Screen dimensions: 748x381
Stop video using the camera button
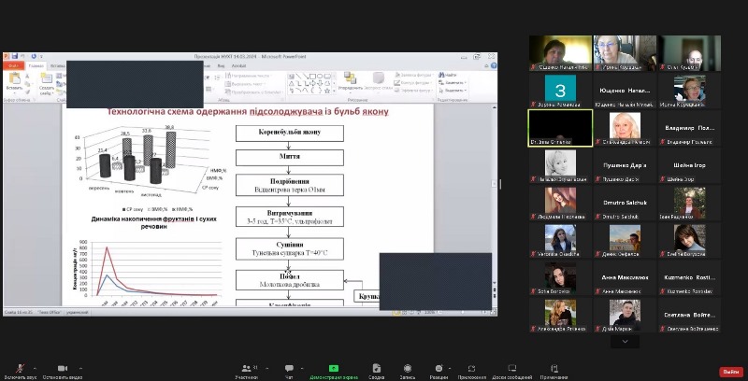[63, 369]
